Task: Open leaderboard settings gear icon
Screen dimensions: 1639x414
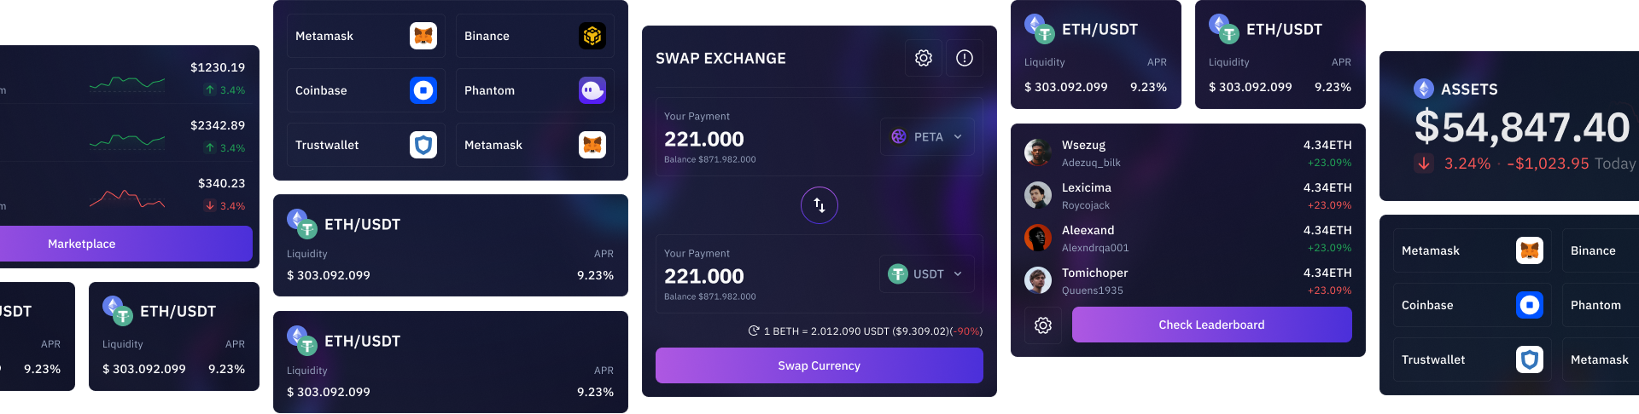Action: tap(1043, 325)
